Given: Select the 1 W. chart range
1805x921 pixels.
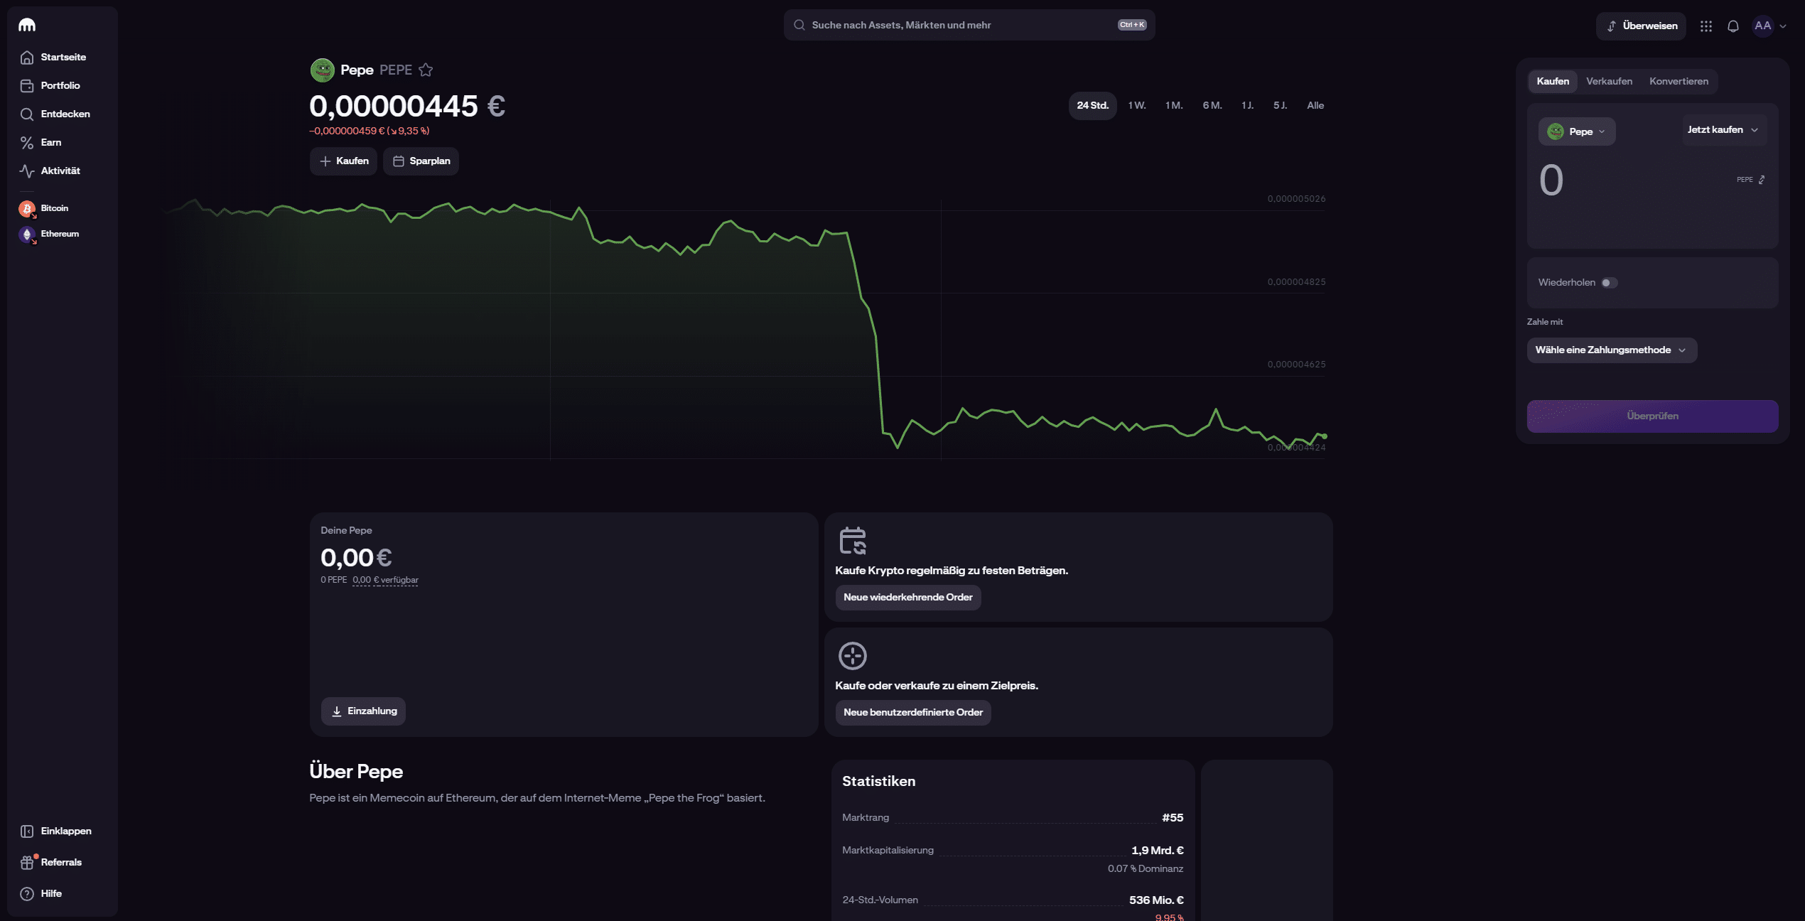Looking at the screenshot, I should click(1137, 106).
